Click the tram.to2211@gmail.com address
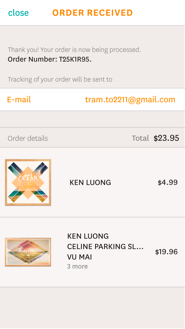 [x=130, y=100]
